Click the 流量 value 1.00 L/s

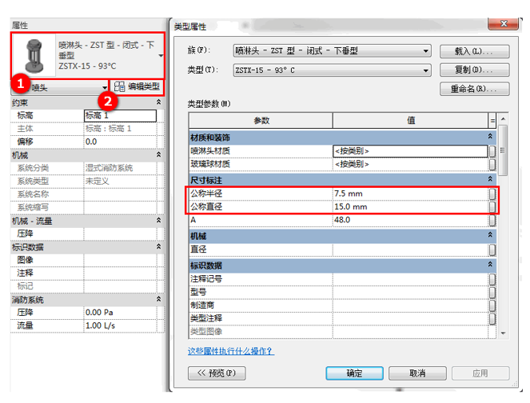(120, 325)
